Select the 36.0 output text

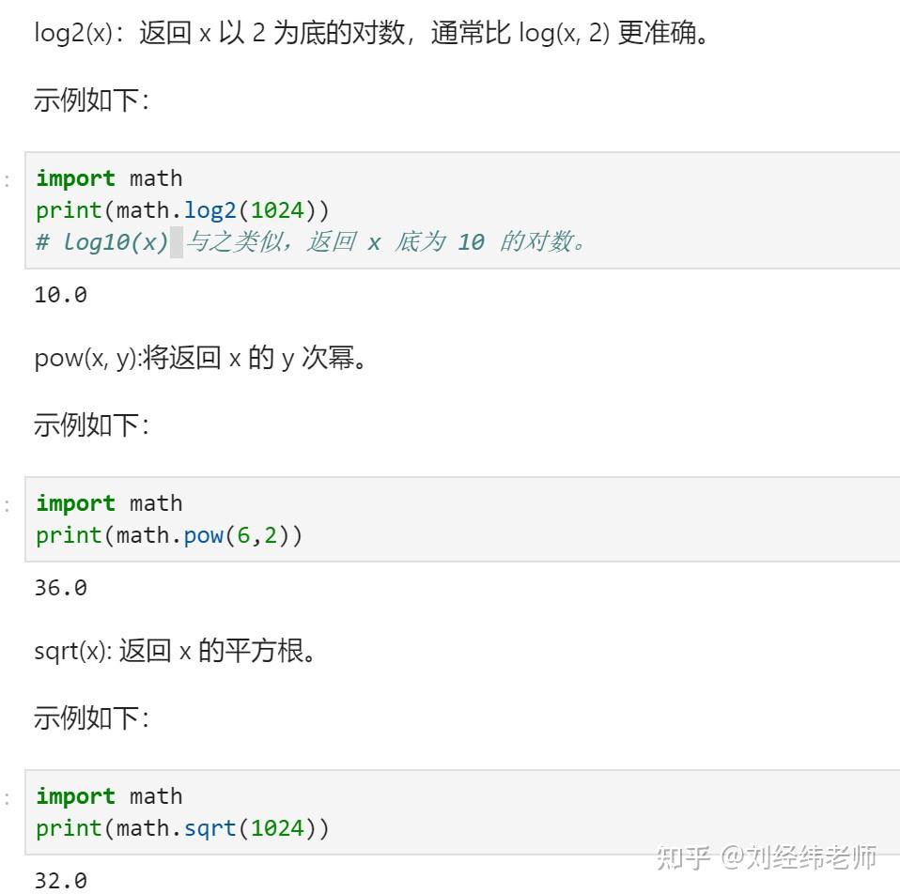(x=60, y=588)
